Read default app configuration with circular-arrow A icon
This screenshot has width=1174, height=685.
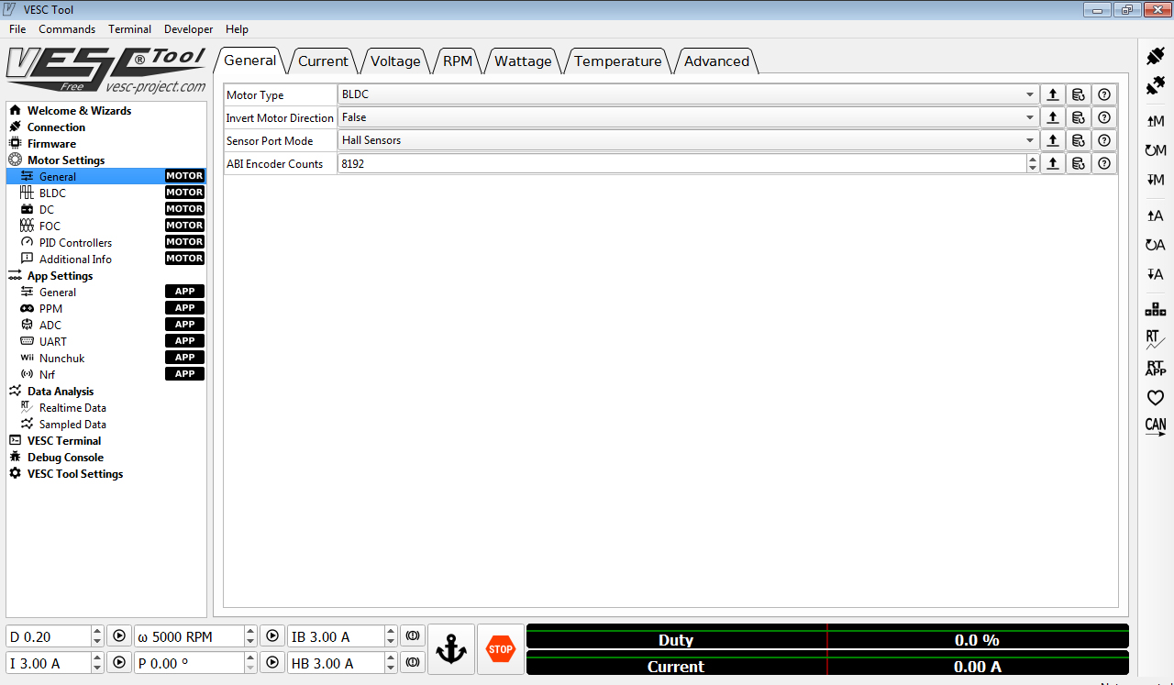click(x=1156, y=245)
